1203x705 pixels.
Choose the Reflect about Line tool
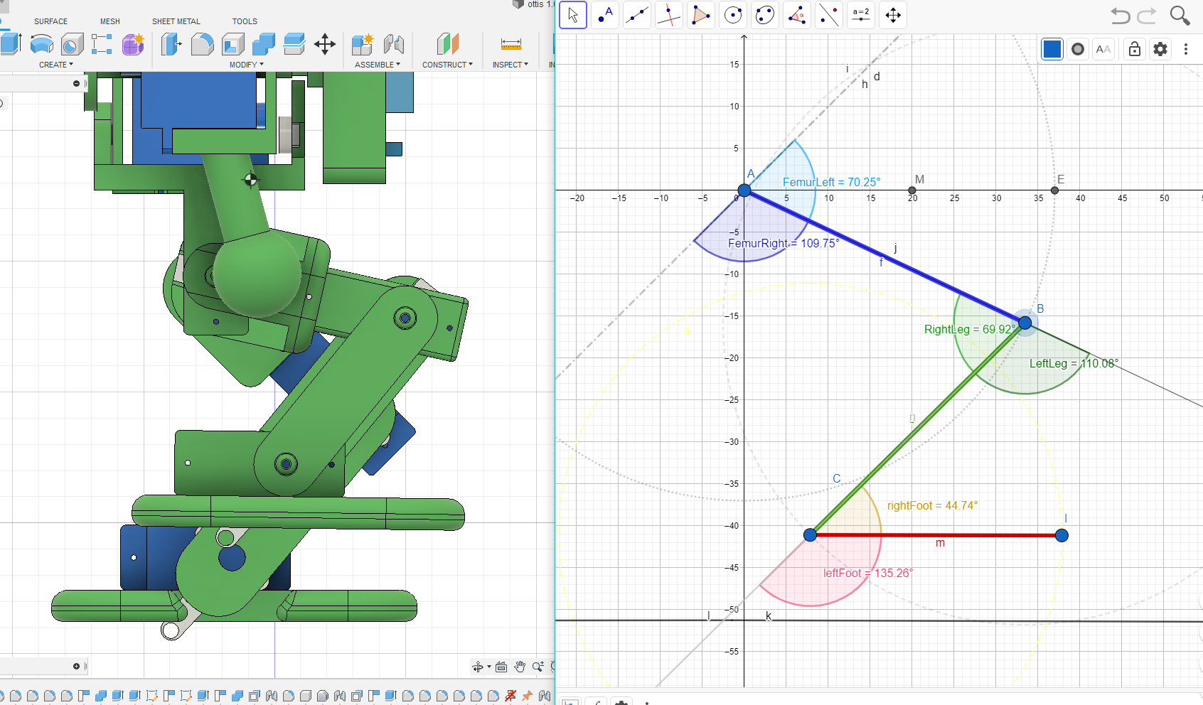point(829,14)
